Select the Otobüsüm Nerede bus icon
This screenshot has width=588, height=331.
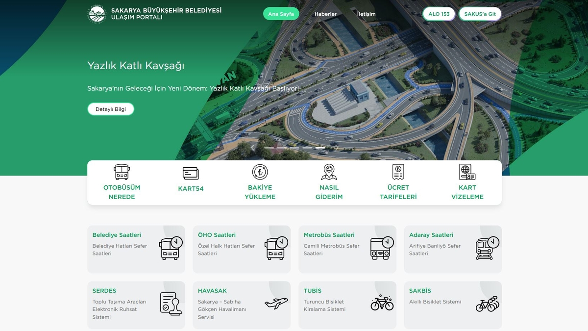click(121, 173)
